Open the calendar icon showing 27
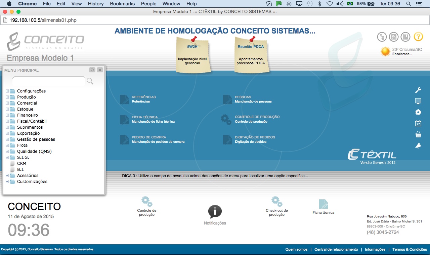The width and height of the screenshot is (430, 255). (x=418, y=123)
